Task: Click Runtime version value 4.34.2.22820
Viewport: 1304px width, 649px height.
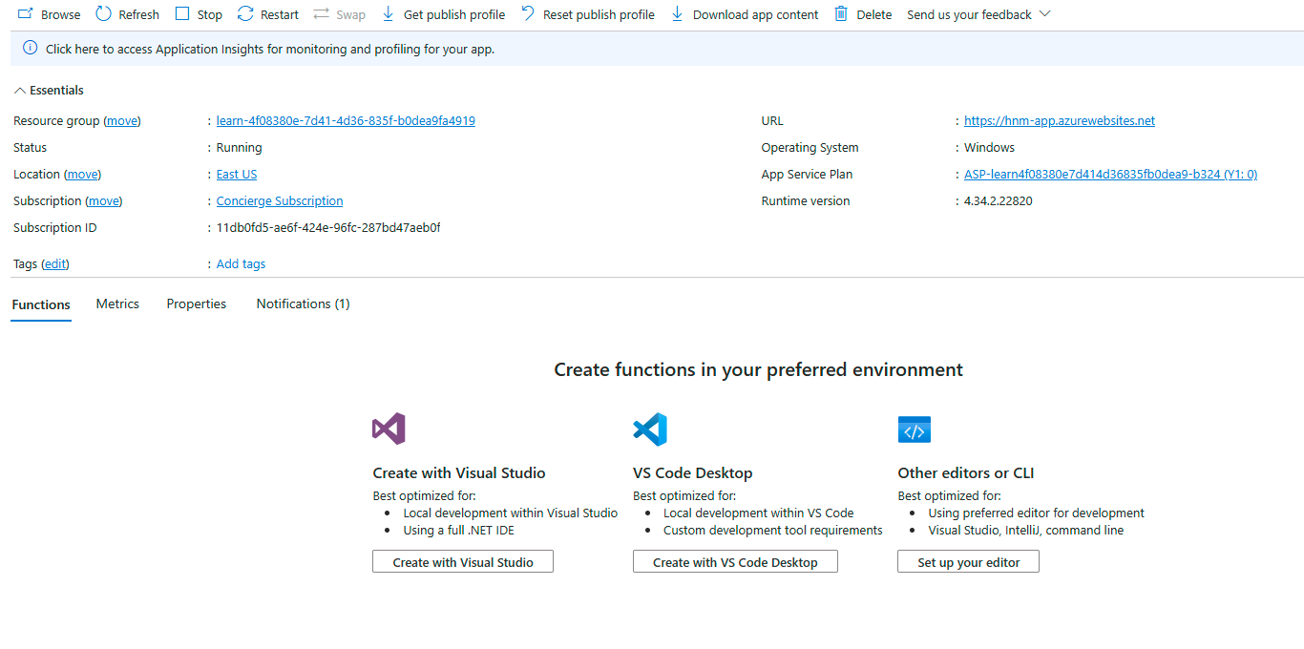Action: point(999,201)
